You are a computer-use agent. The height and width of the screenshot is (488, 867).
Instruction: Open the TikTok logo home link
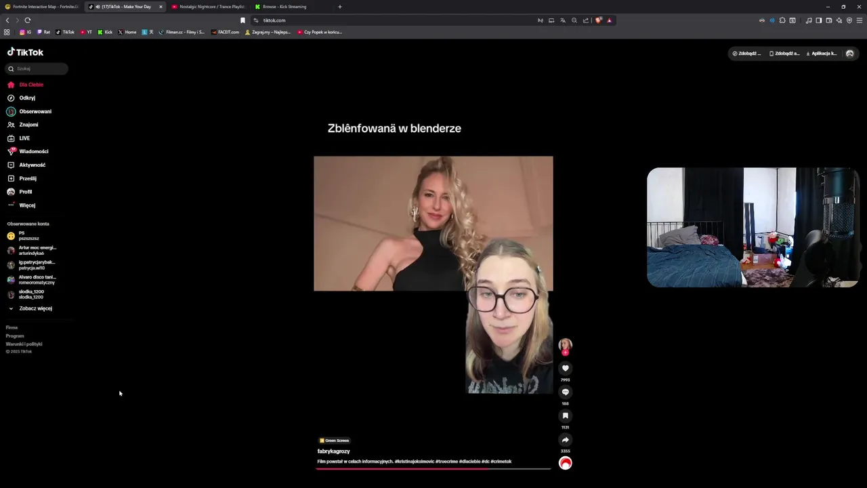tap(25, 52)
